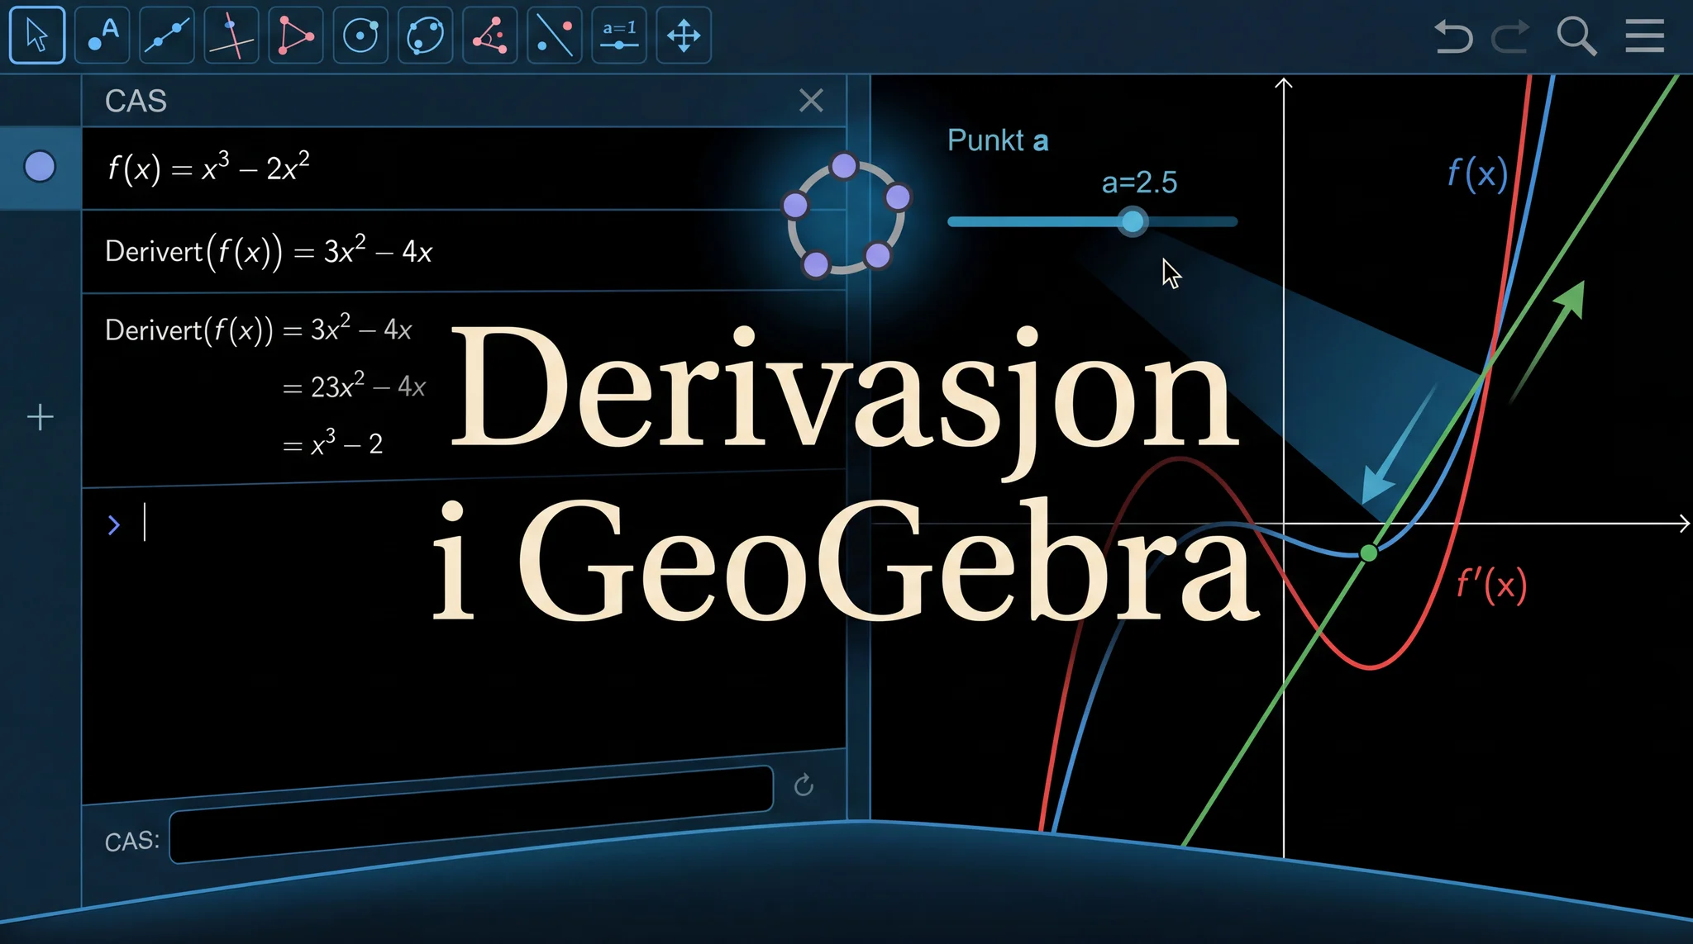The width and height of the screenshot is (1693, 944).
Task: Select the Reflect about line tool
Action: [x=554, y=35]
